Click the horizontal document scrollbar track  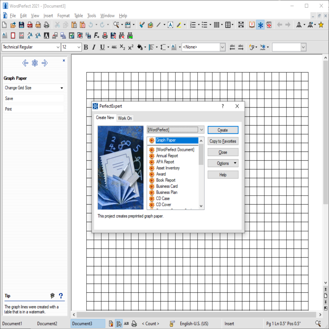(x=196, y=314)
